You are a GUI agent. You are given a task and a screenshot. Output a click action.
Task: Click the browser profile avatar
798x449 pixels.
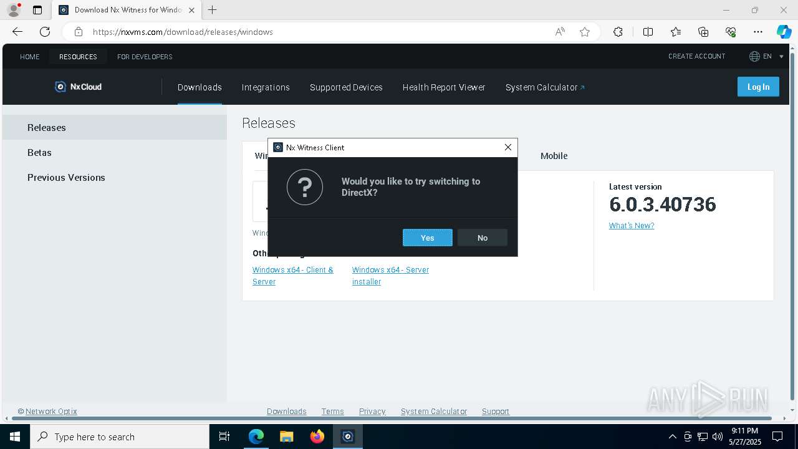click(x=13, y=10)
